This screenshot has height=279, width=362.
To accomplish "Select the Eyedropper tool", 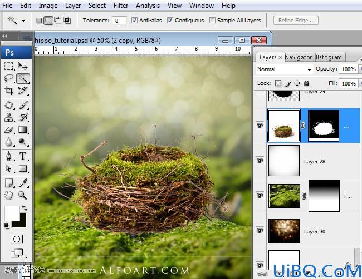I will click(23, 183).
